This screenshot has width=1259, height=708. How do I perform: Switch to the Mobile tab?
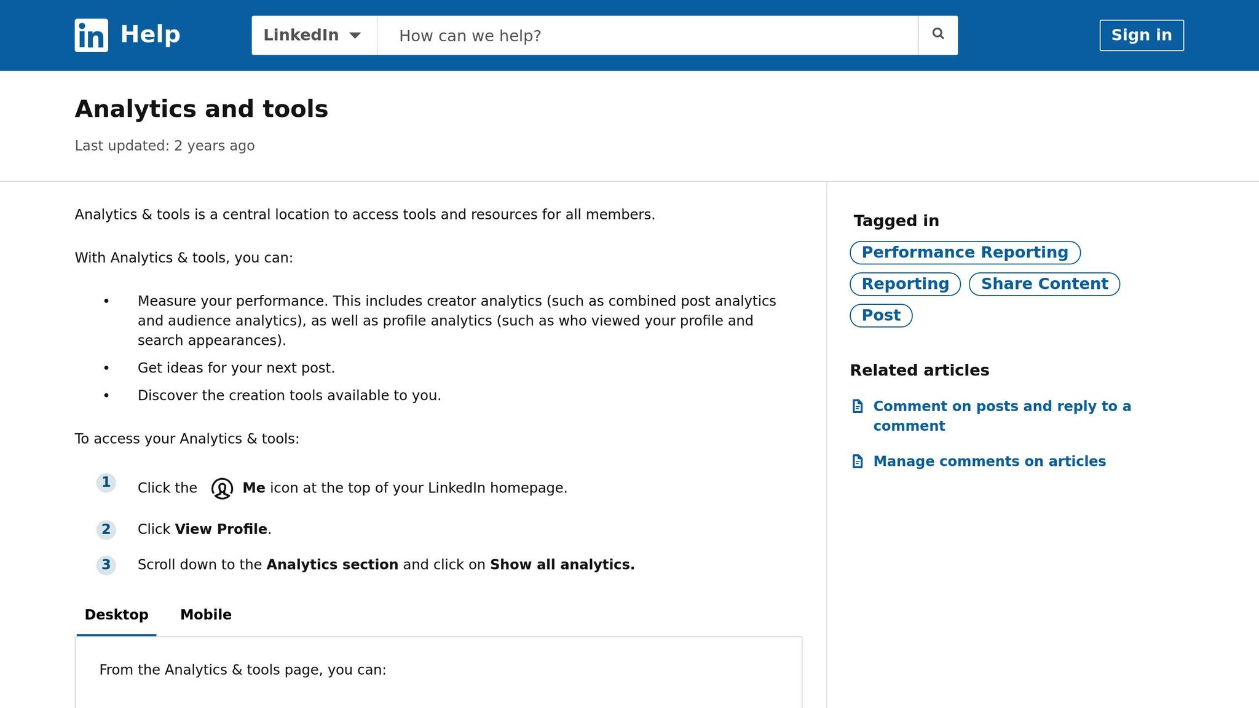pyautogui.click(x=205, y=614)
